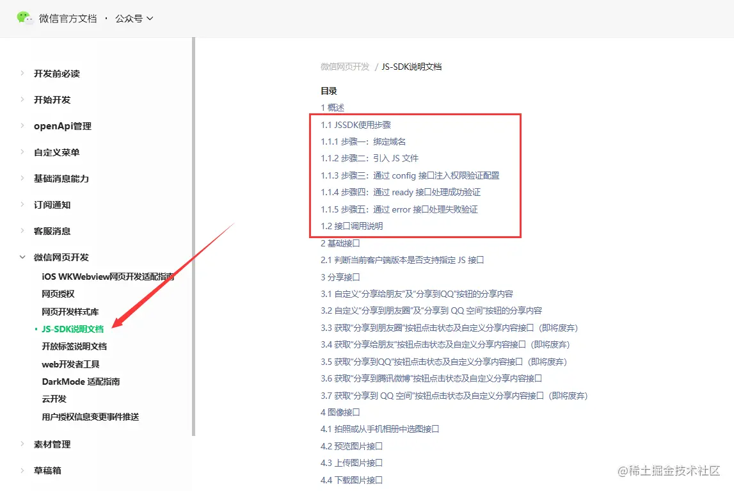The width and height of the screenshot is (734, 491).
Task: Click JS-SDK说明文档 breadcrumb item
Action: 411,67
